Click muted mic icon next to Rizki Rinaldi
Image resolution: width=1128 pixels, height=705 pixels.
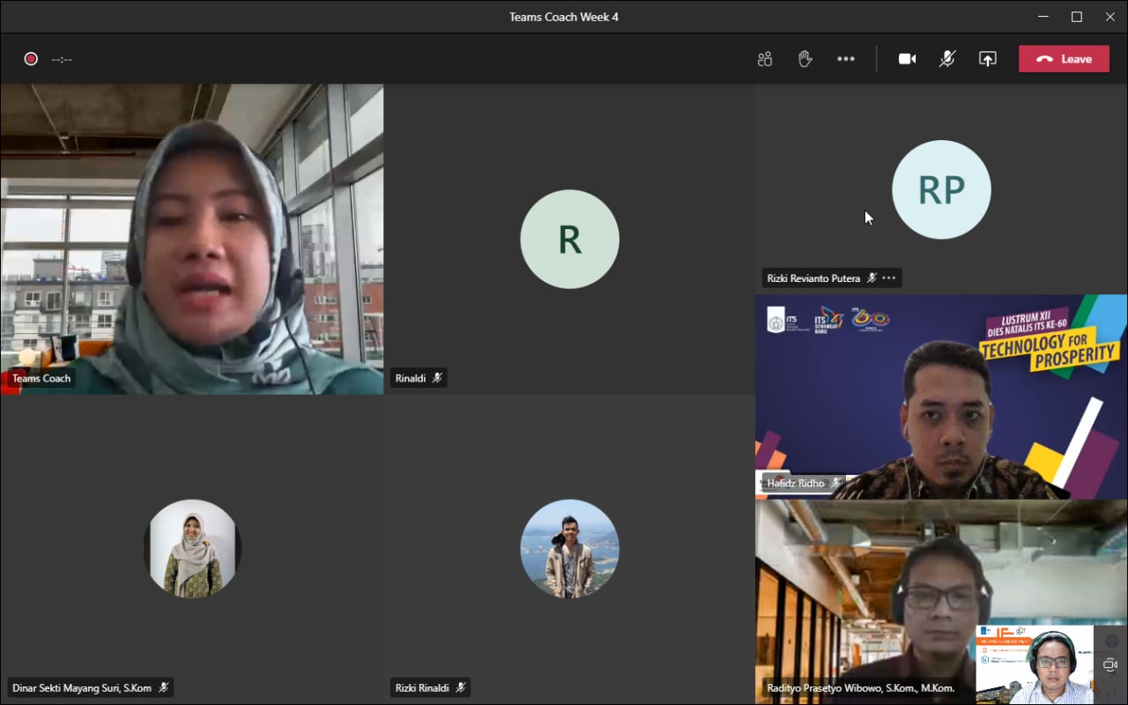click(460, 687)
